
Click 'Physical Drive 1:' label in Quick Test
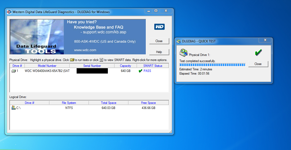(x=199, y=55)
